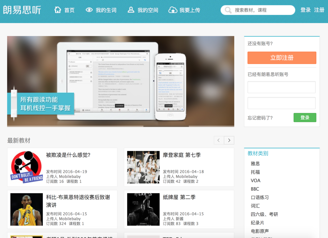Open 首页 navigation item
Screen dimensions: 328x238
pyautogui.click(x=69, y=10)
